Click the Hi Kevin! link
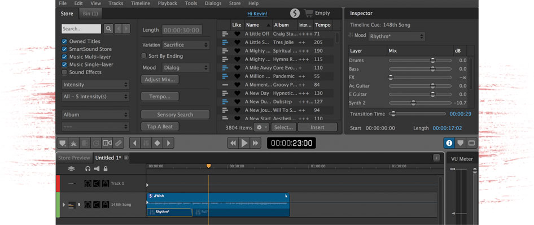 click(257, 14)
